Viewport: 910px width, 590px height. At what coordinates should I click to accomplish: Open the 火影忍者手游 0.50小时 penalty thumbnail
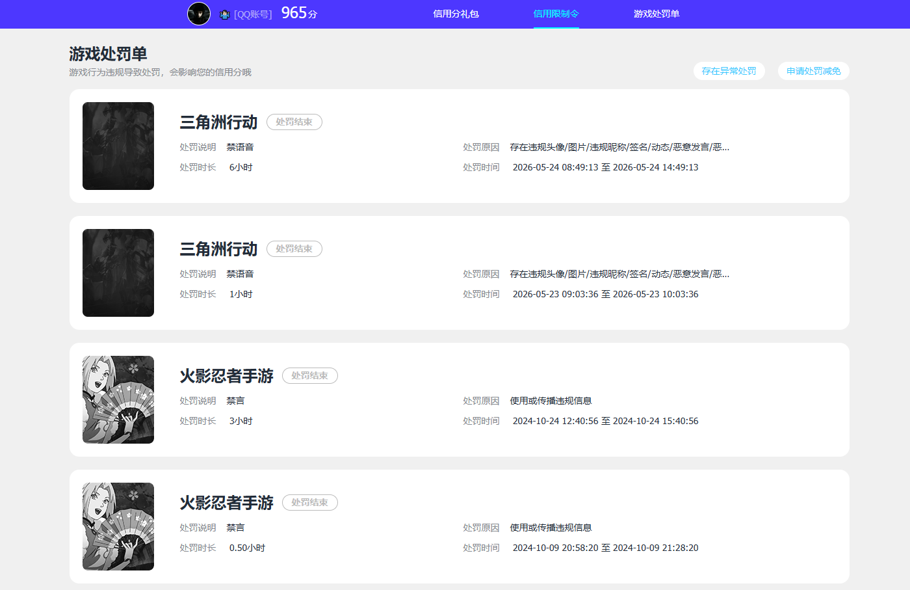tap(118, 526)
